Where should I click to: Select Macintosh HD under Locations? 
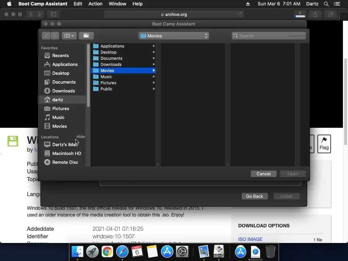(67, 153)
